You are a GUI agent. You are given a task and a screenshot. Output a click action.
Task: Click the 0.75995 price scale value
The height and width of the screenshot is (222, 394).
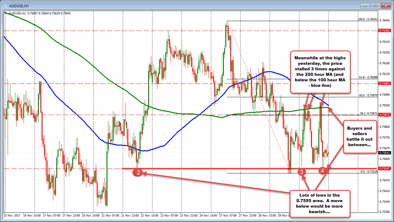385,95
